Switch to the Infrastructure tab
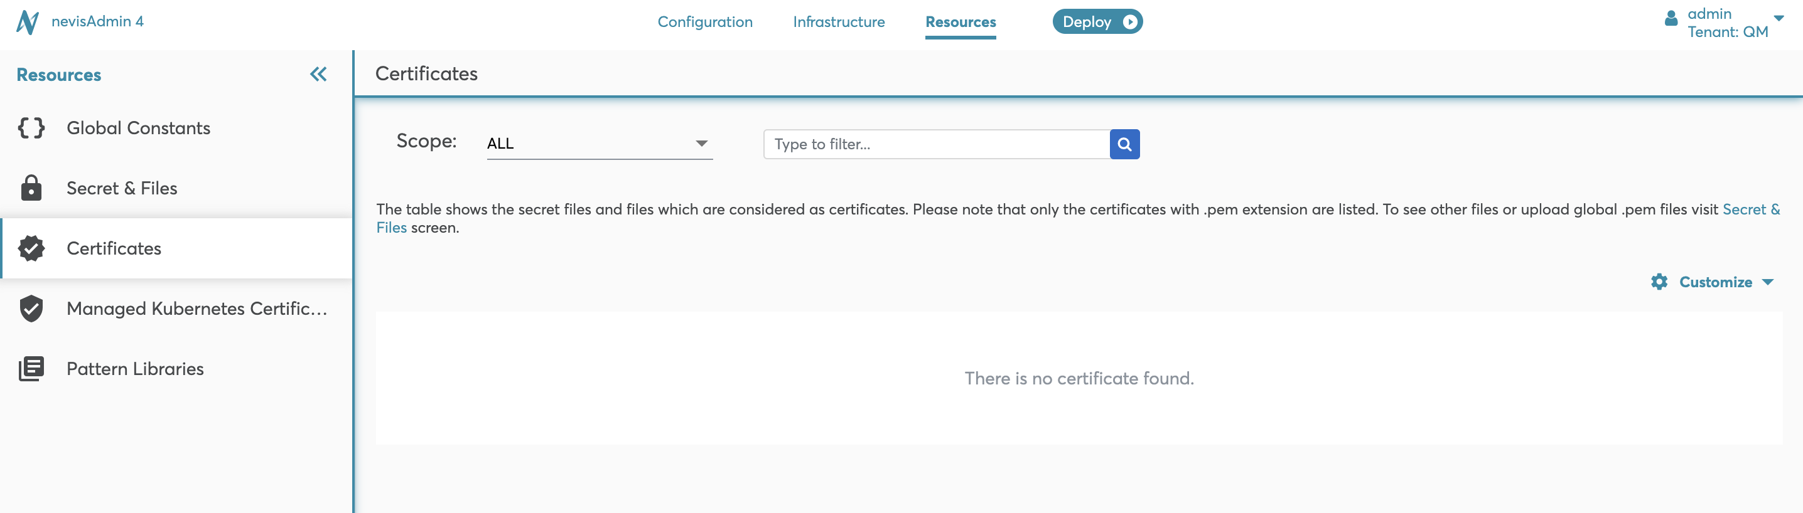This screenshot has height=513, width=1803. 839,22
